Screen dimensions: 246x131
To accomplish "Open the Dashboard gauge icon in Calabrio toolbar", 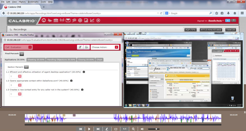I will [x=44, y=21].
